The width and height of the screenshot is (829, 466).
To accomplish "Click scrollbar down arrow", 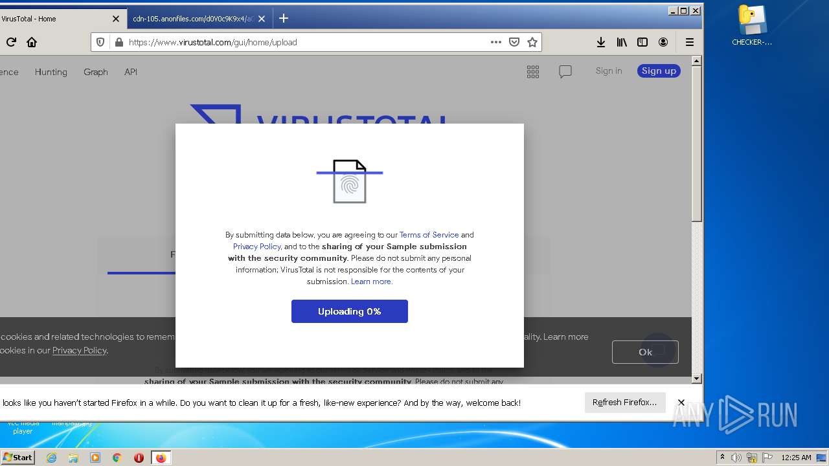I will tap(697, 379).
